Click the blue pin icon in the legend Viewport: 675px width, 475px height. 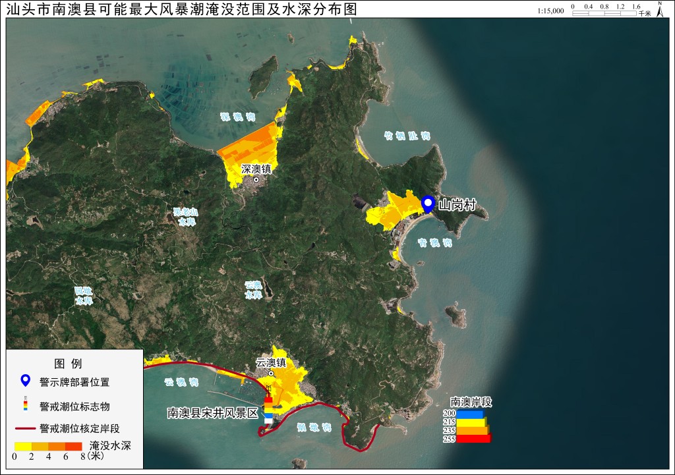26,380
